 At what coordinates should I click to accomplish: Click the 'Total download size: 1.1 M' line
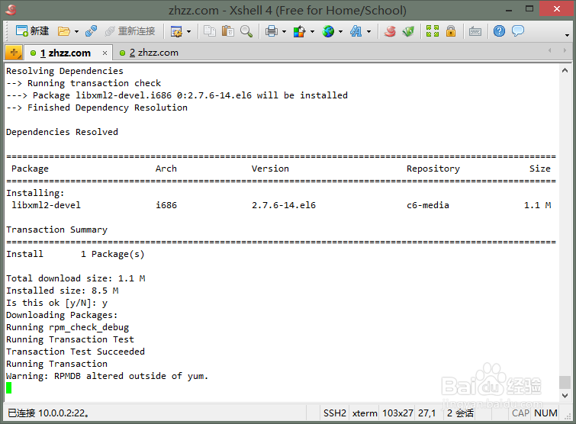[76, 278]
